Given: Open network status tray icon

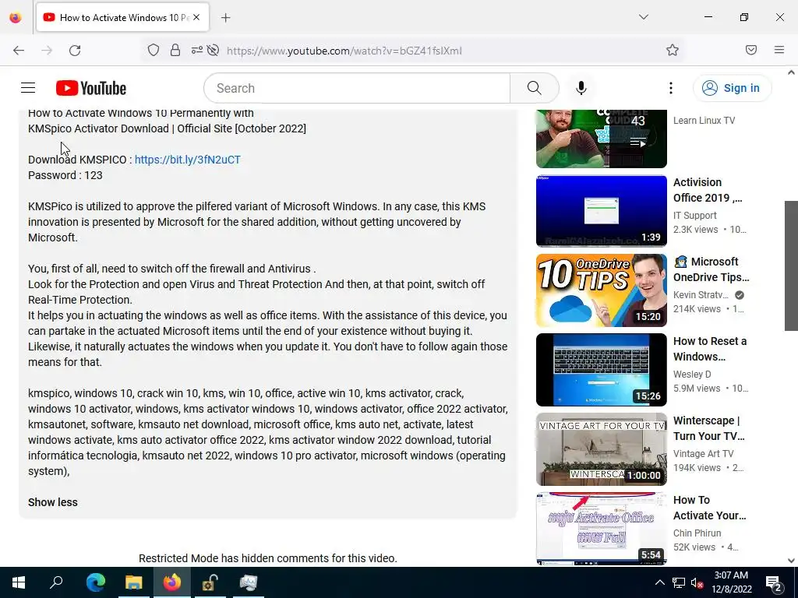Looking at the screenshot, I should pyautogui.click(x=679, y=582).
